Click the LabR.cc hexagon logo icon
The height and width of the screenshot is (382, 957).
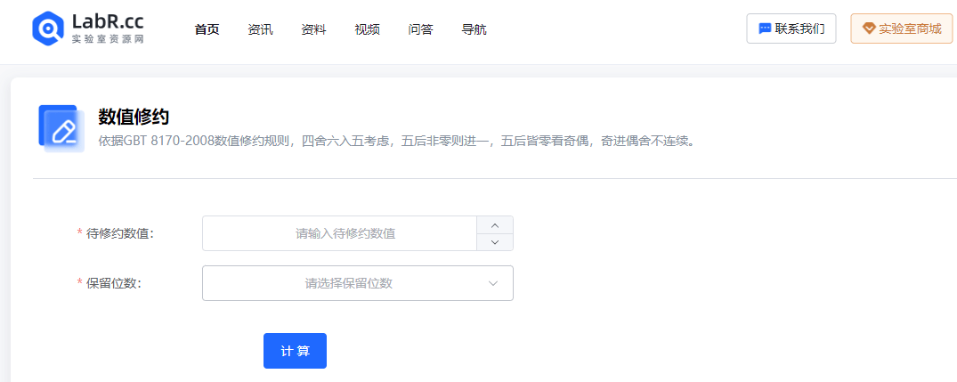[x=49, y=28]
